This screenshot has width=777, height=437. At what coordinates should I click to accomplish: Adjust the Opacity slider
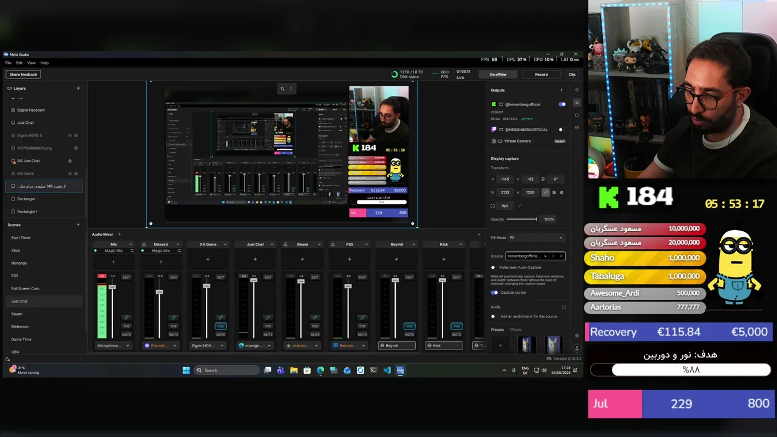(x=522, y=219)
